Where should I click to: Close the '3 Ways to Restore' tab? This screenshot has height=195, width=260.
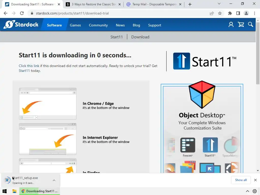120,5
